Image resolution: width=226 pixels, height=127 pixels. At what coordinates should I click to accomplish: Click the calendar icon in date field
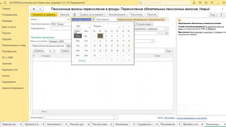point(94,19)
